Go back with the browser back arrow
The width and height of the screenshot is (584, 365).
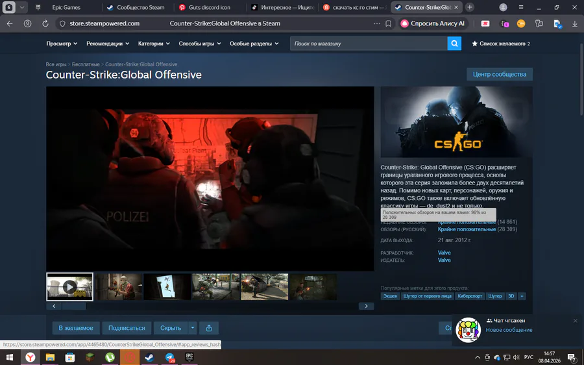click(10, 23)
